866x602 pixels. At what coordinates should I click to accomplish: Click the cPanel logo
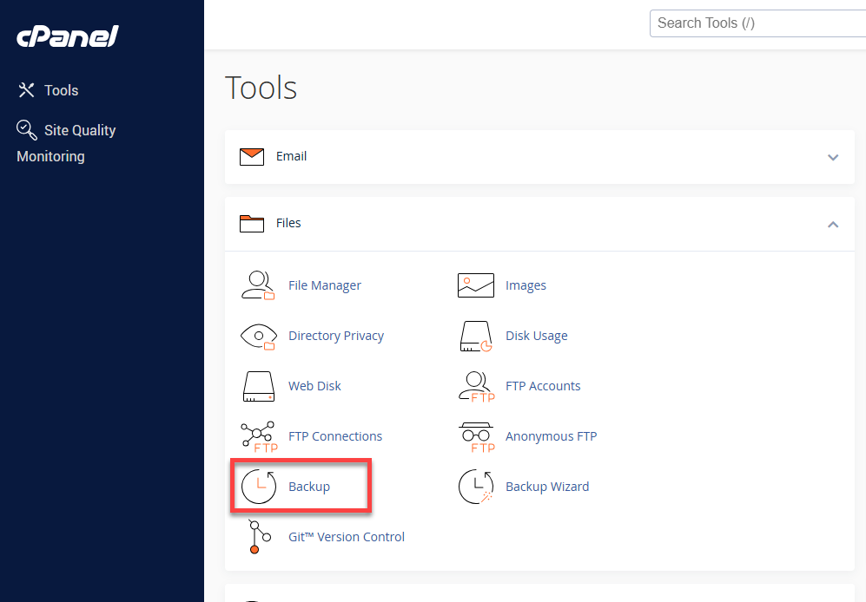68,36
